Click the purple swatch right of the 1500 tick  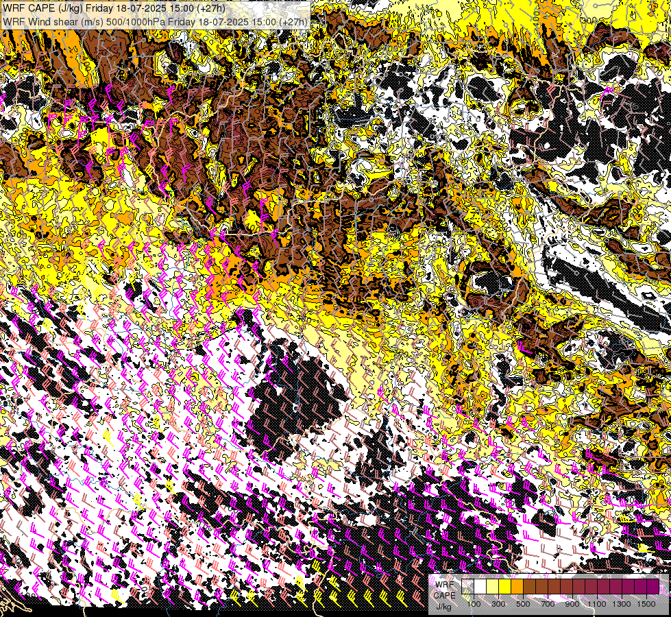point(652,586)
